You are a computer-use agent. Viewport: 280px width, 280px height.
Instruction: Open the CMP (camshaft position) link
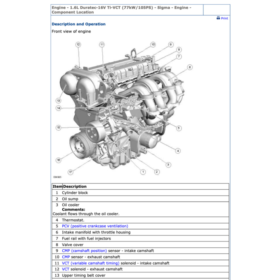(84, 251)
